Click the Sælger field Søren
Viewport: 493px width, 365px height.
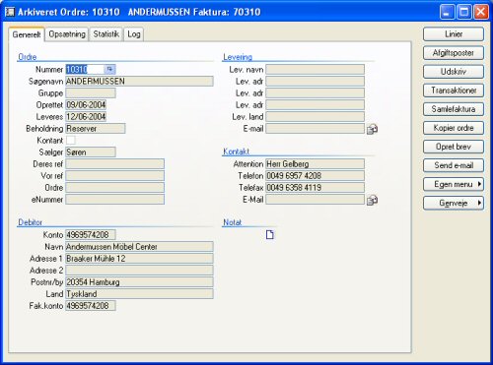pyautogui.click(x=91, y=152)
